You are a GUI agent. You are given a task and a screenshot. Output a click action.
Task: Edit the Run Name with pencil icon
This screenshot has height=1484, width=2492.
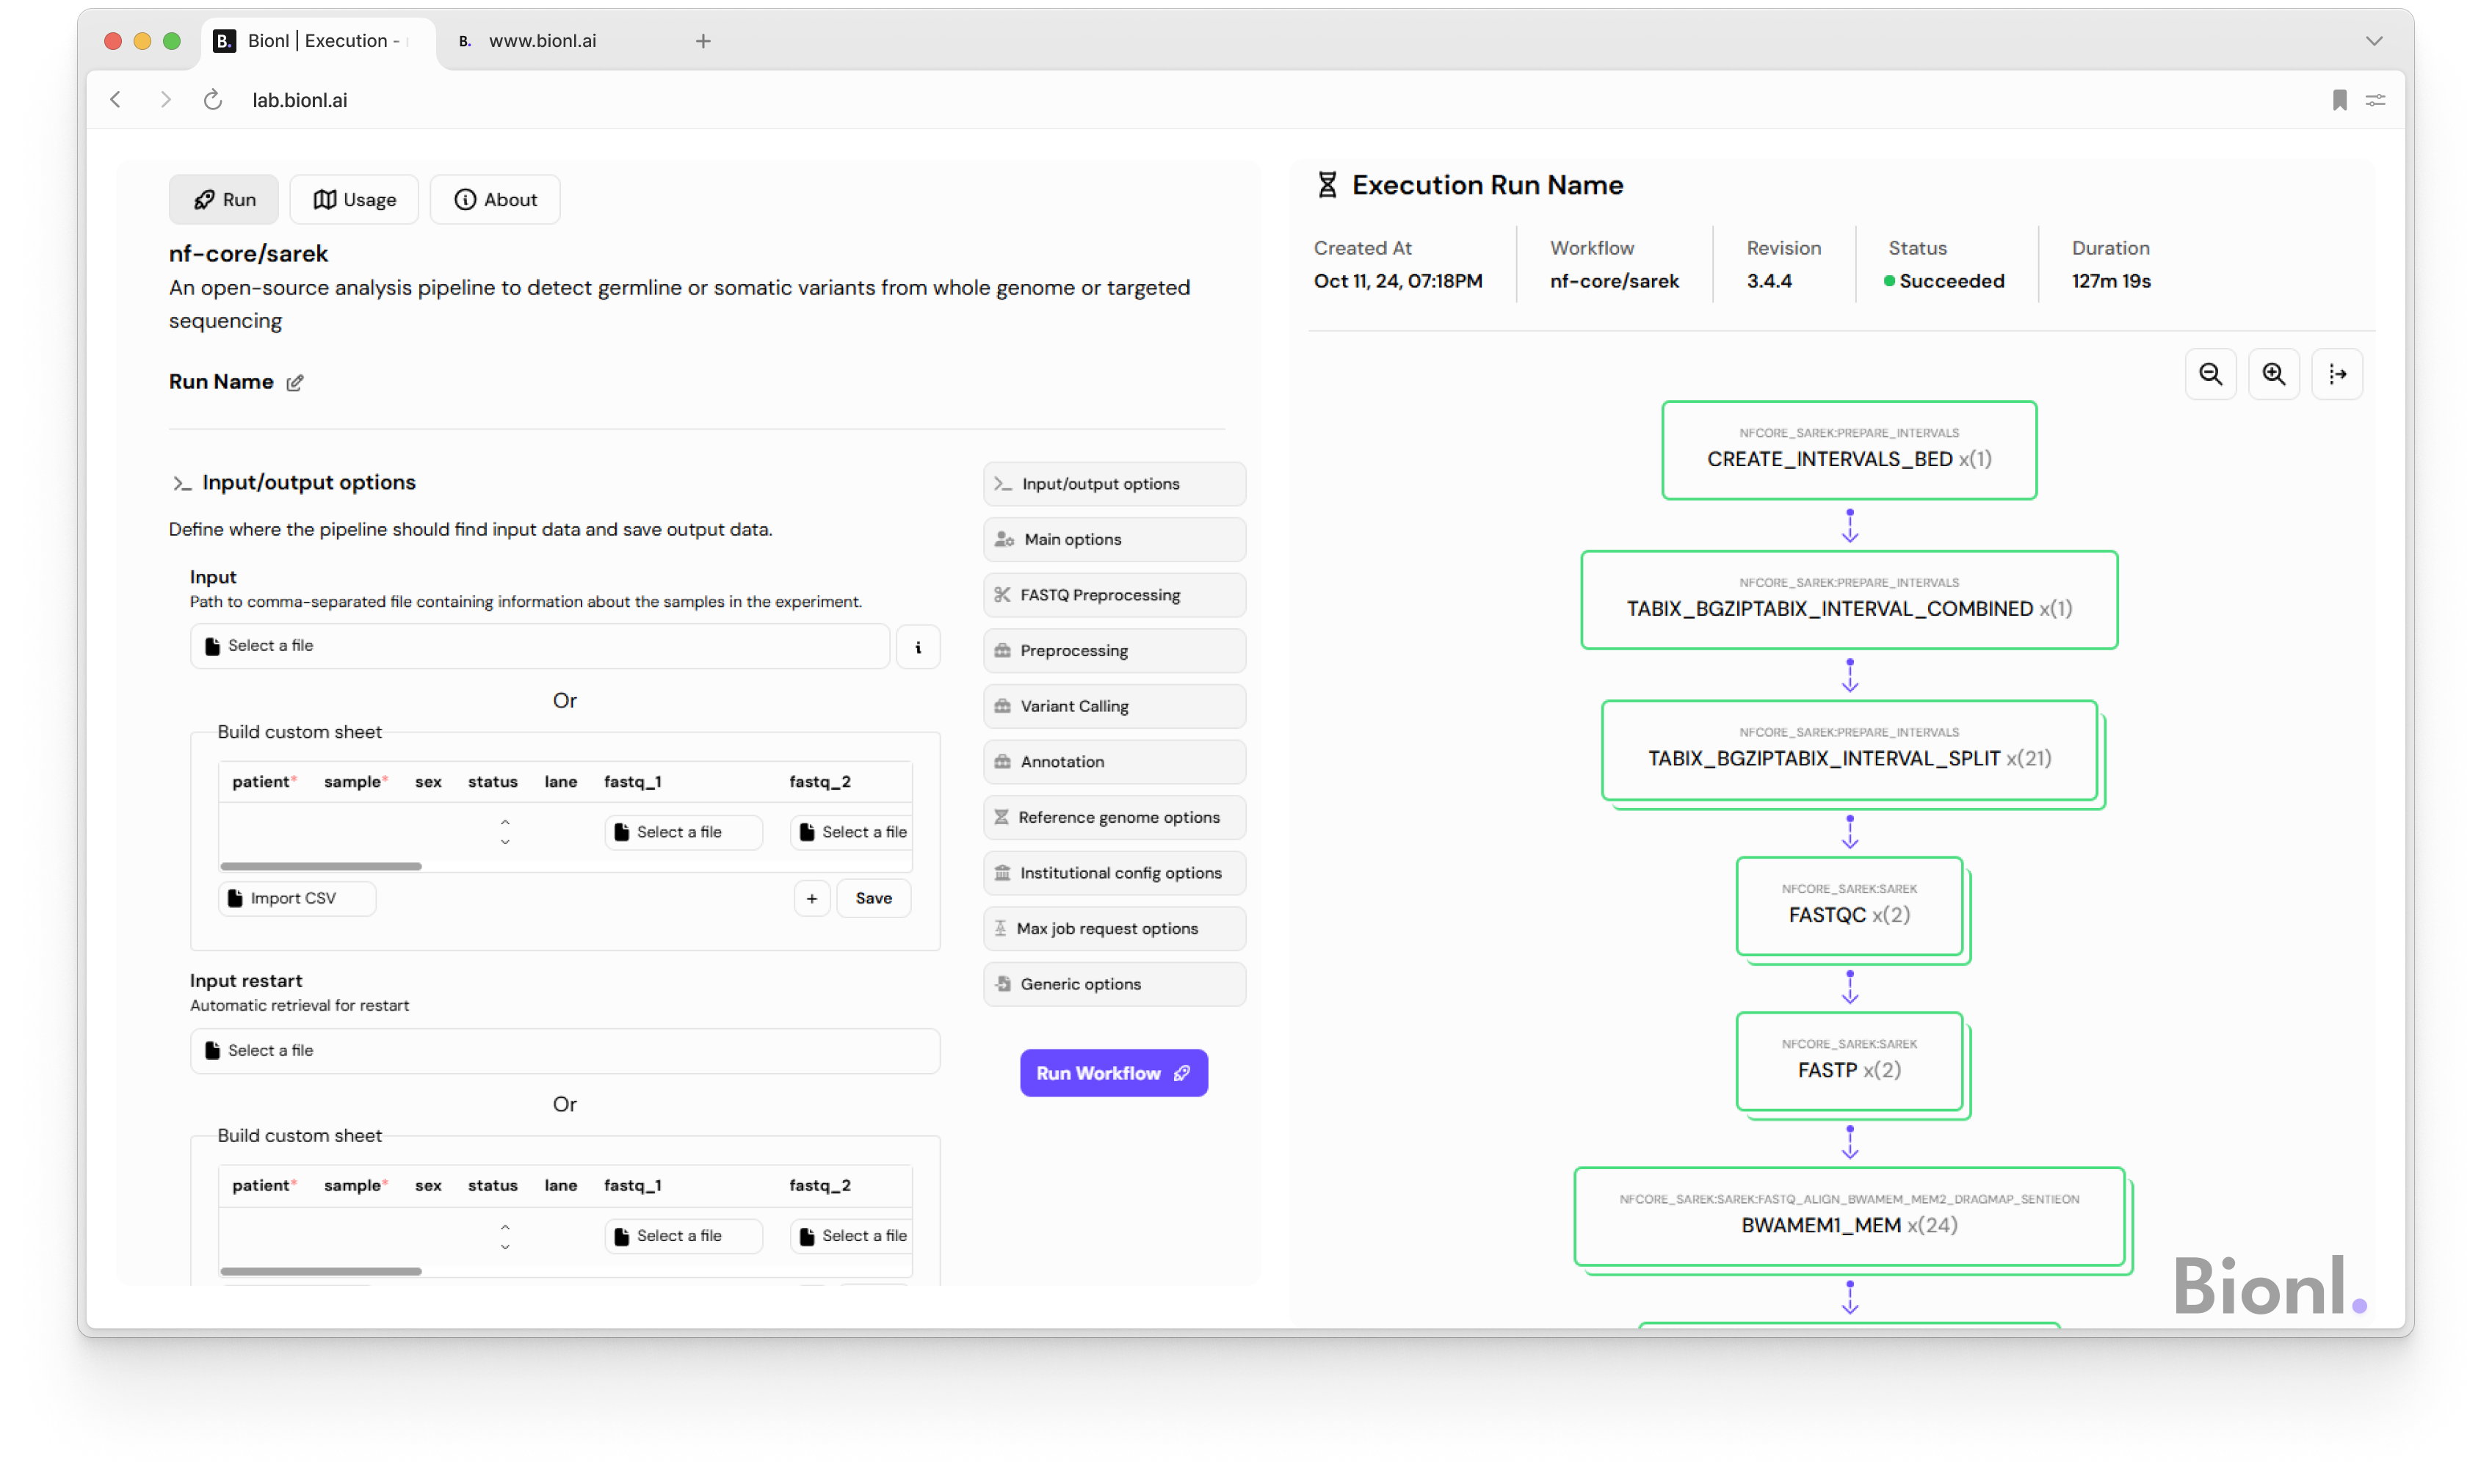click(x=295, y=384)
